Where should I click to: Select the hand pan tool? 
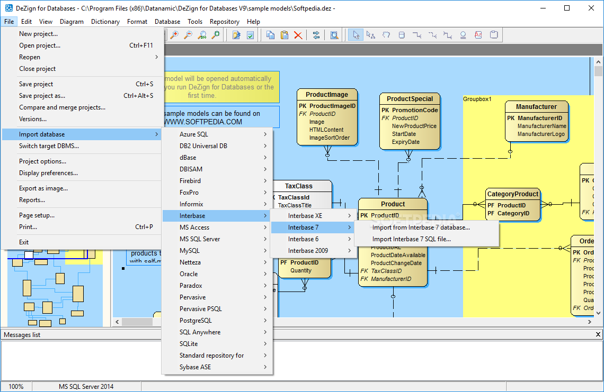386,35
